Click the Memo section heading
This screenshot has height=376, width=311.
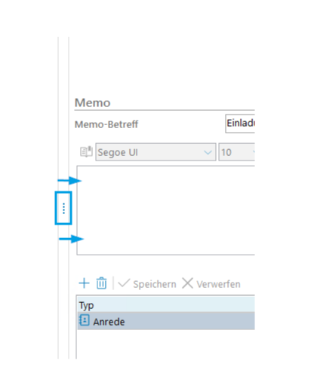coord(92,102)
